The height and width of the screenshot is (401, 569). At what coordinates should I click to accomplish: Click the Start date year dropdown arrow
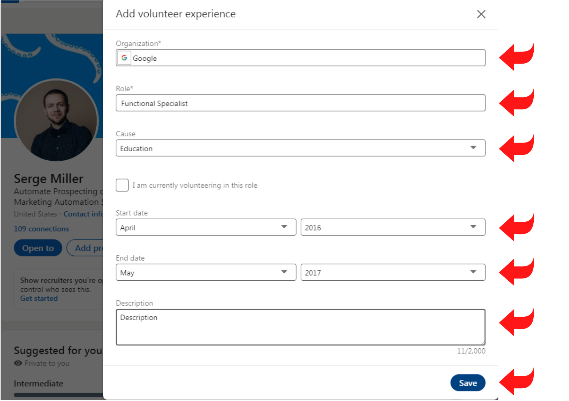[x=473, y=226]
